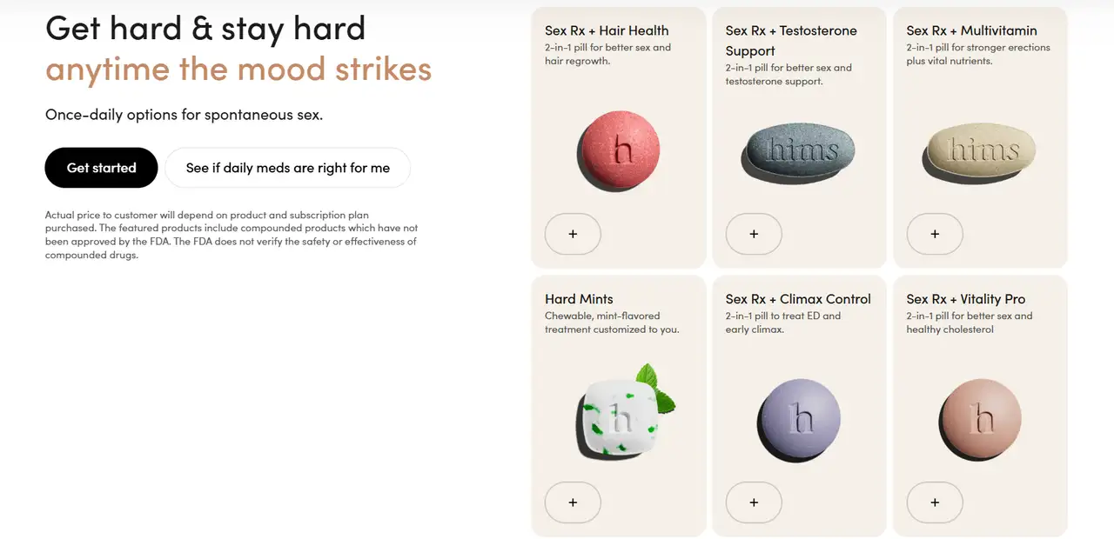1114x539 pixels.
Task: Select the Sex Rx + Vitality Pro title
Action: (966, 299)
